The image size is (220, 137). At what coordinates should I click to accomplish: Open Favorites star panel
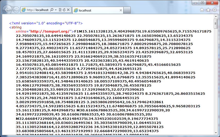click(208, 10)
